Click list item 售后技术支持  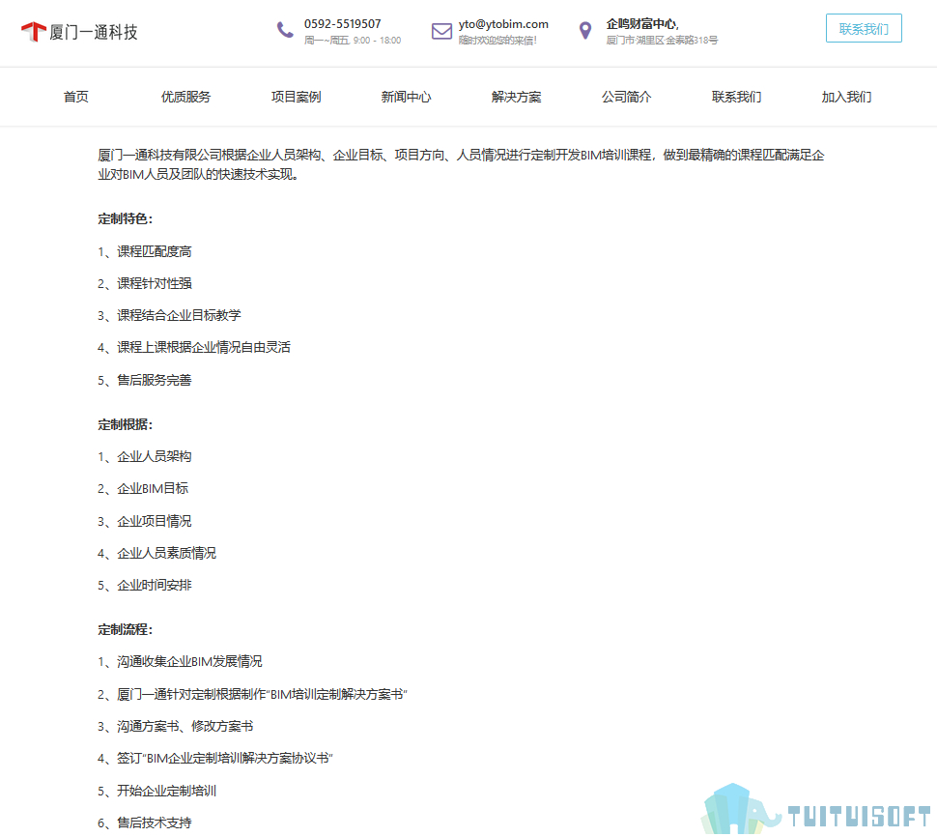[145, 823]
